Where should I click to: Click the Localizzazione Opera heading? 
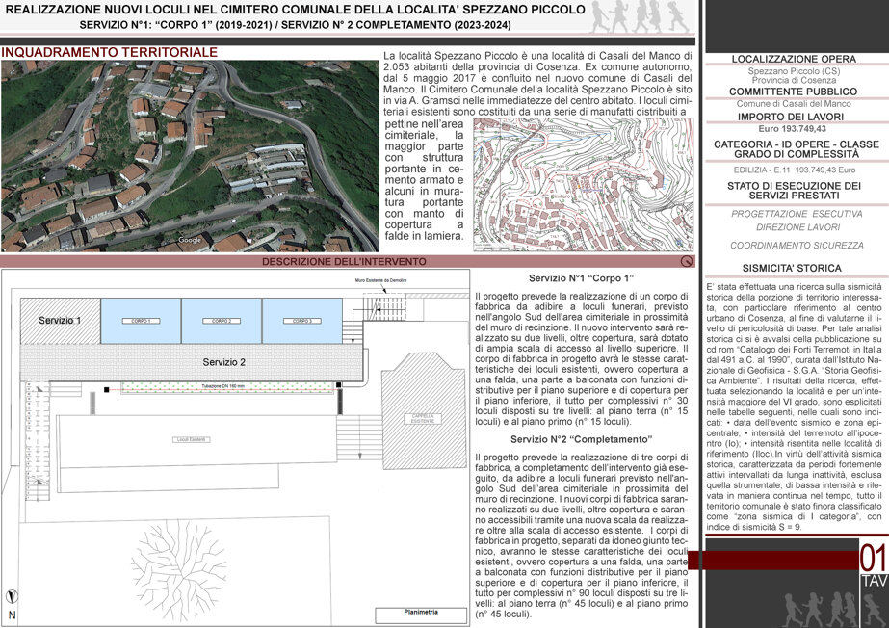794,59
